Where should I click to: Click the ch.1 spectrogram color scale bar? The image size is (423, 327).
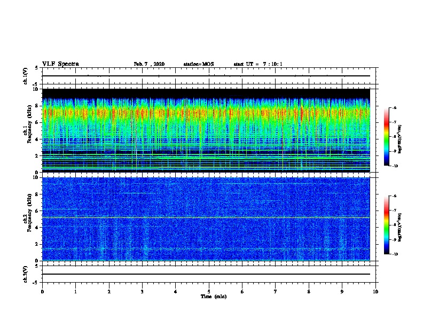[386, 137]
